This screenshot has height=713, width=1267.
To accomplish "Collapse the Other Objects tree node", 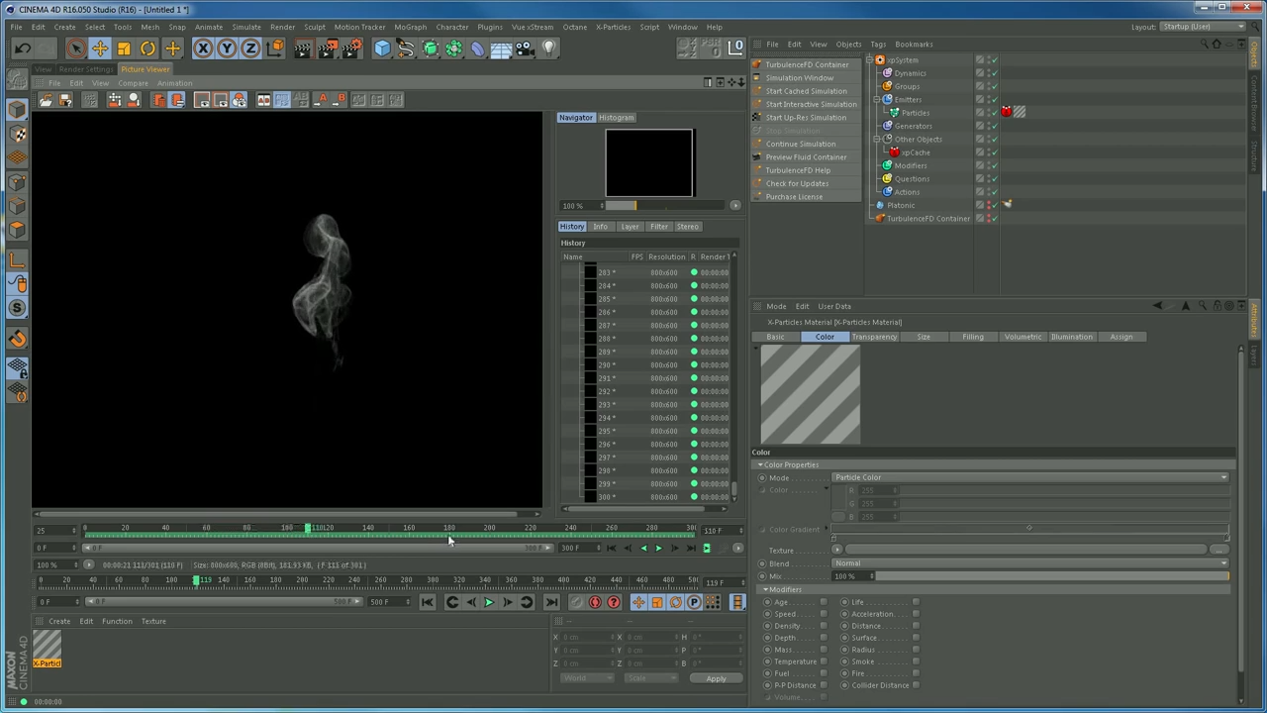I will tap(877, 140).
